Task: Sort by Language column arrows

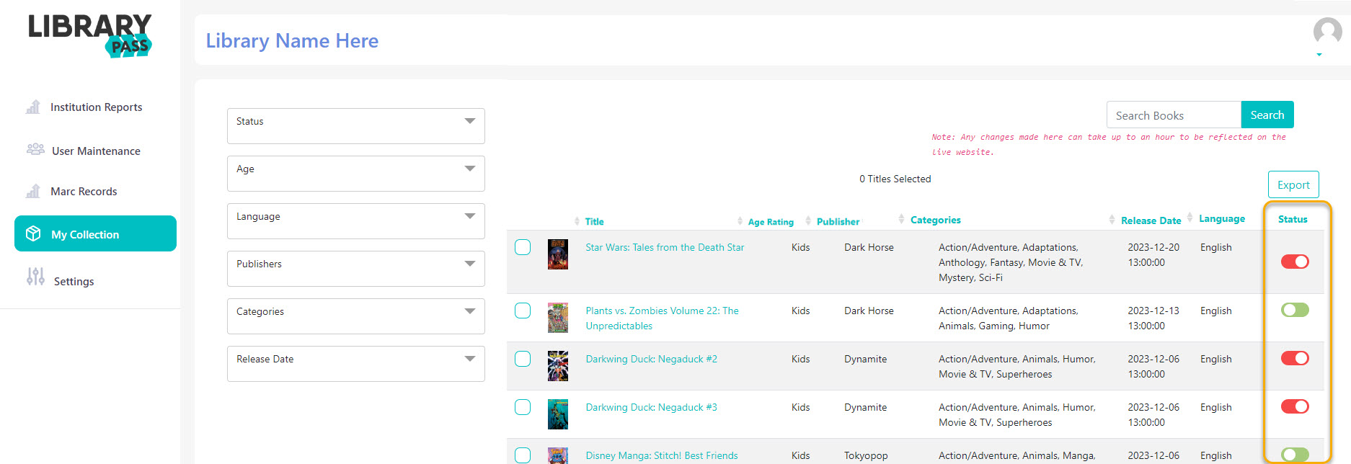Action: [x=1190, y=217]
